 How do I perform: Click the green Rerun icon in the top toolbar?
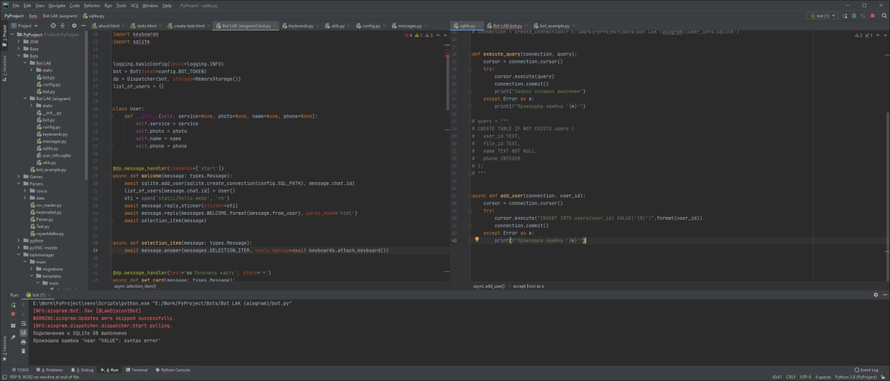pos(846,15)
